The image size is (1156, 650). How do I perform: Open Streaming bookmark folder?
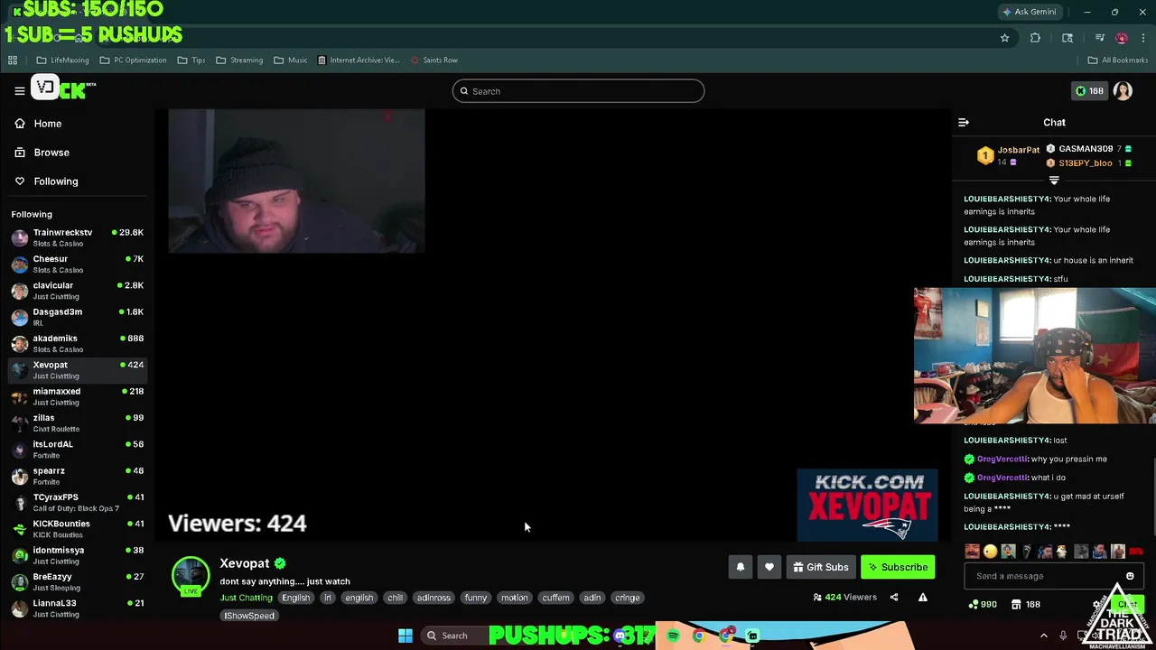239,60
